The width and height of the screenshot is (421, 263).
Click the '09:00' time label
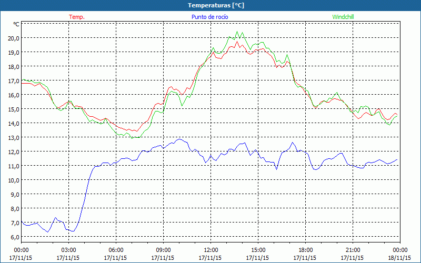click(163, 250)
